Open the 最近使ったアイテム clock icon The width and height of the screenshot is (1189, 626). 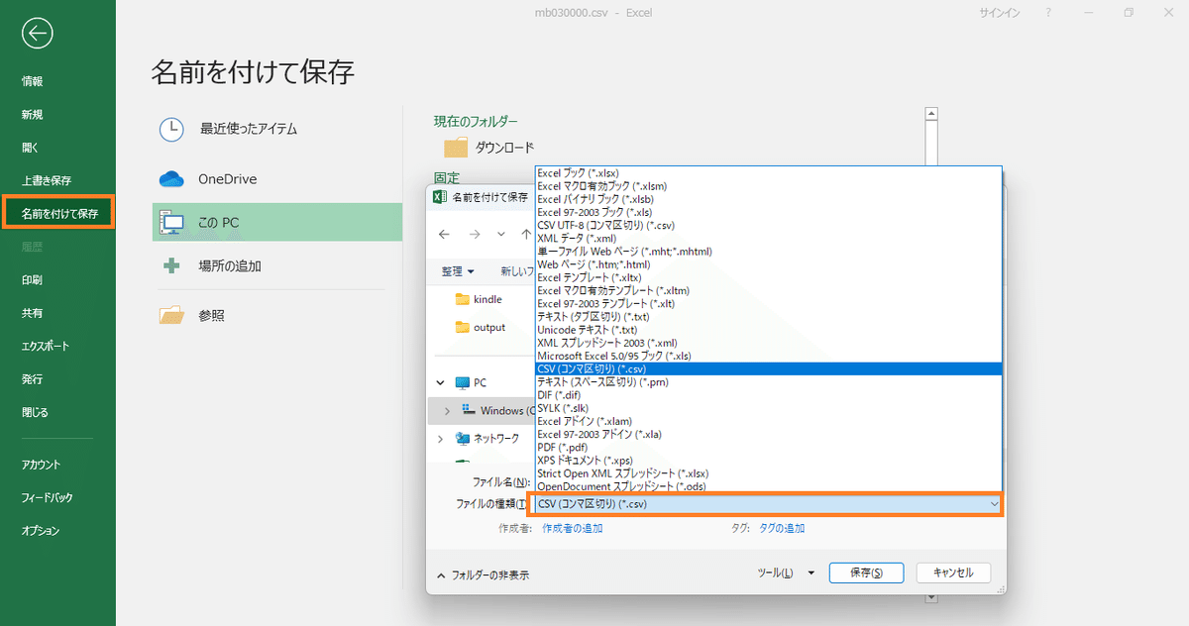coord(171,129)
